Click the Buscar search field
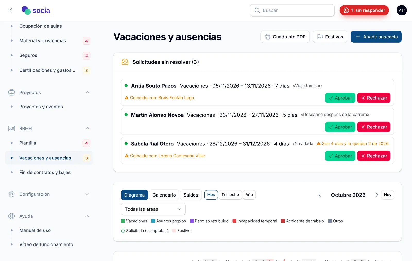Viewport: 412px width, 261px height. [x=292, y=10]
